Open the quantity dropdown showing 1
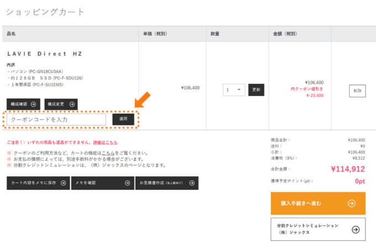 (234, 90)
